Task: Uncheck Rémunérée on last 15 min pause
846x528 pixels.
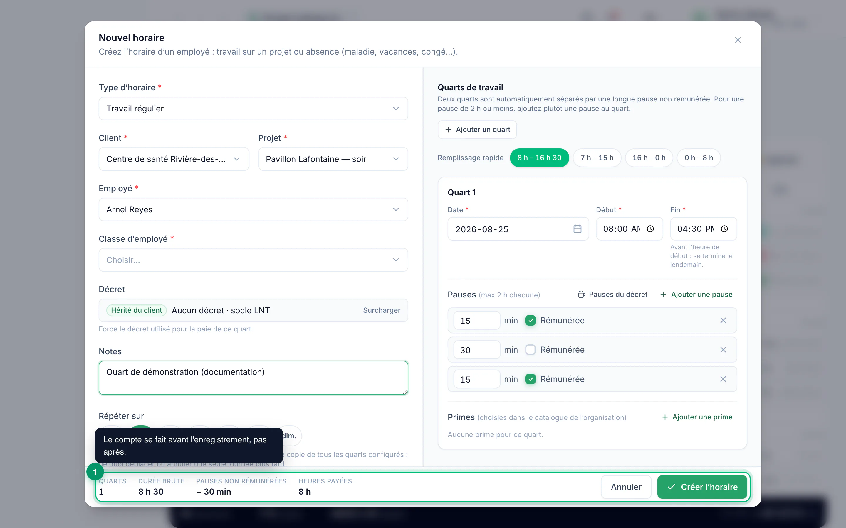Action: (530, 379)
